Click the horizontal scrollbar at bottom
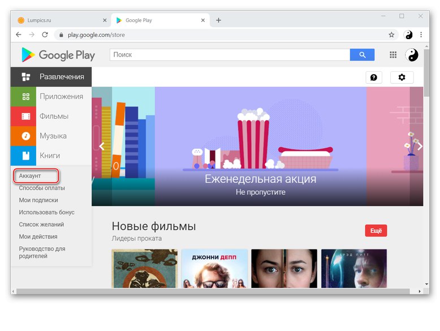 coord(213,291)
